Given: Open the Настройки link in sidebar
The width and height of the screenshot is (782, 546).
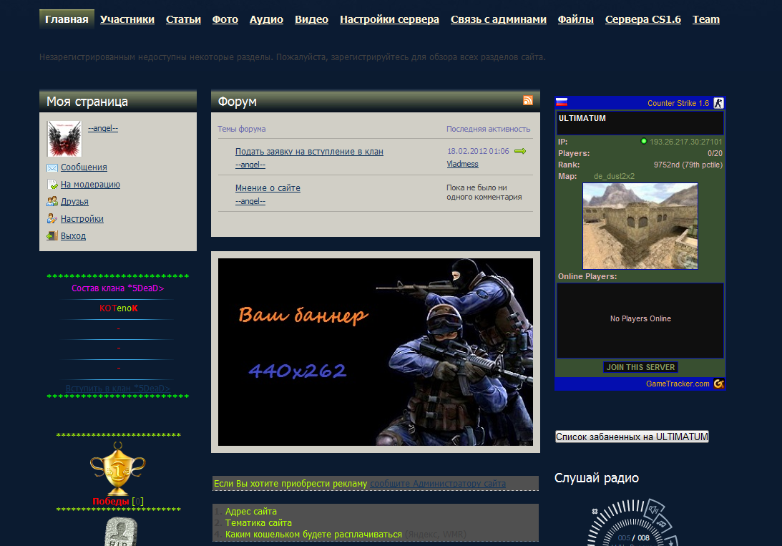Looking at the screenshot, I should (x=82, y=219).
